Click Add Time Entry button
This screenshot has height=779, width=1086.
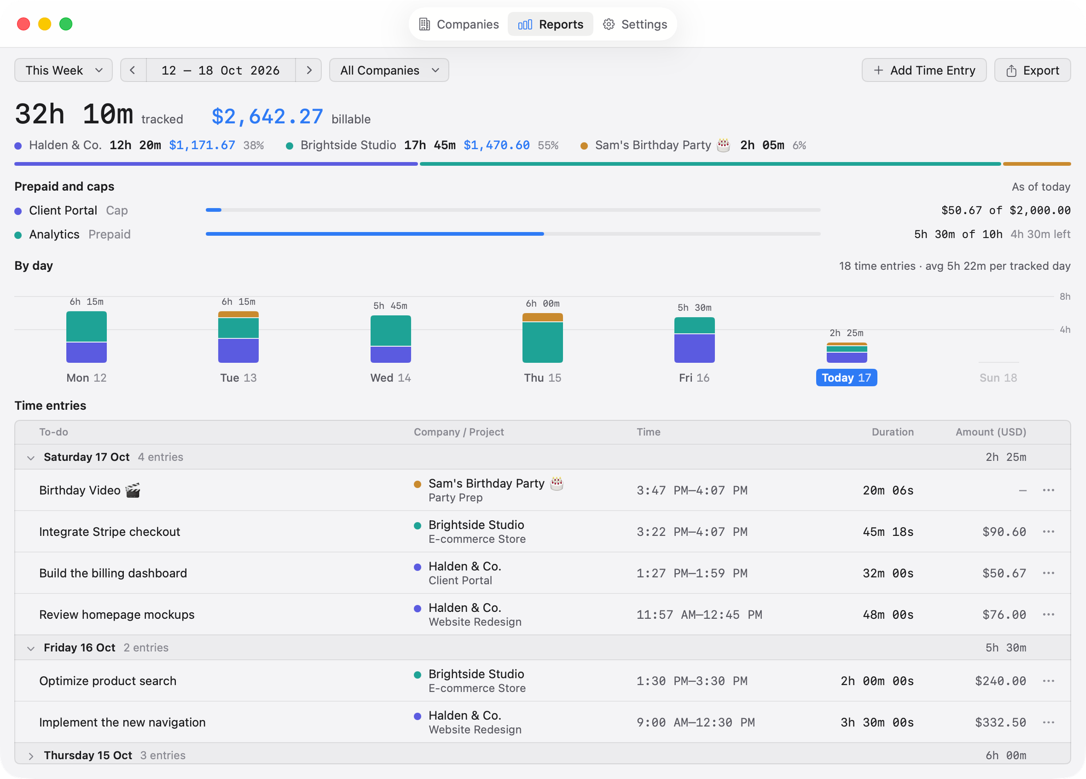click(x=924, y=70)
